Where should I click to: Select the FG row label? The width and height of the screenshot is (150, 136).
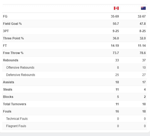click(5, 16)
